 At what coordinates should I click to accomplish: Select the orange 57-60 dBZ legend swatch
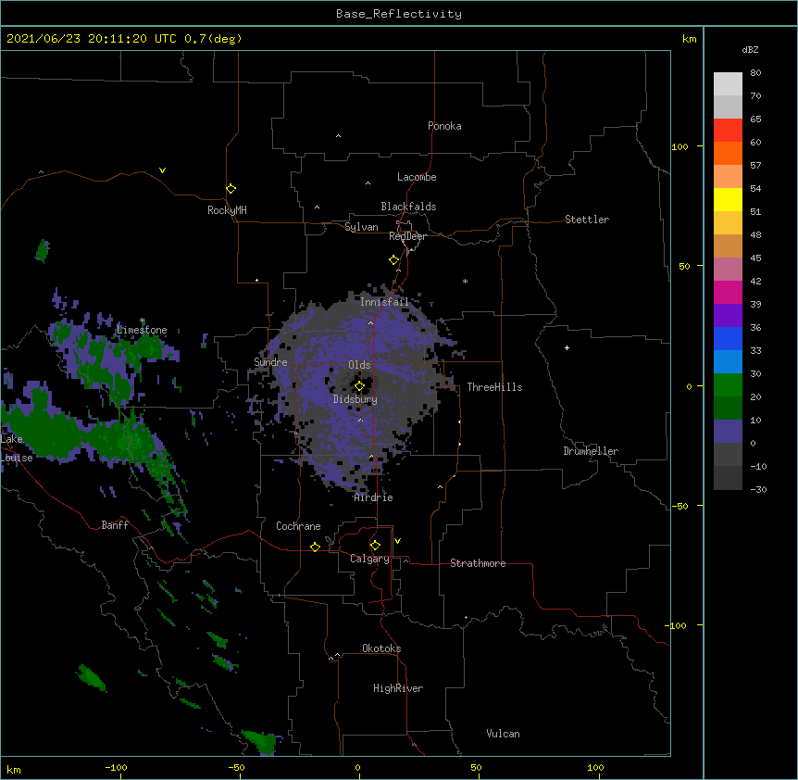tap(728, 153)
